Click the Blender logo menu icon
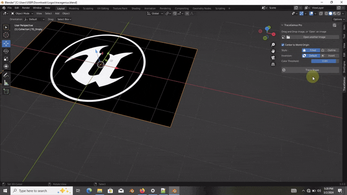Viewport: 347px width, 195px height. tap(4, 8)
